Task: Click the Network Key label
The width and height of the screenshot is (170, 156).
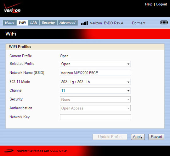Action: pyautogui.click(x=20, y=117)
